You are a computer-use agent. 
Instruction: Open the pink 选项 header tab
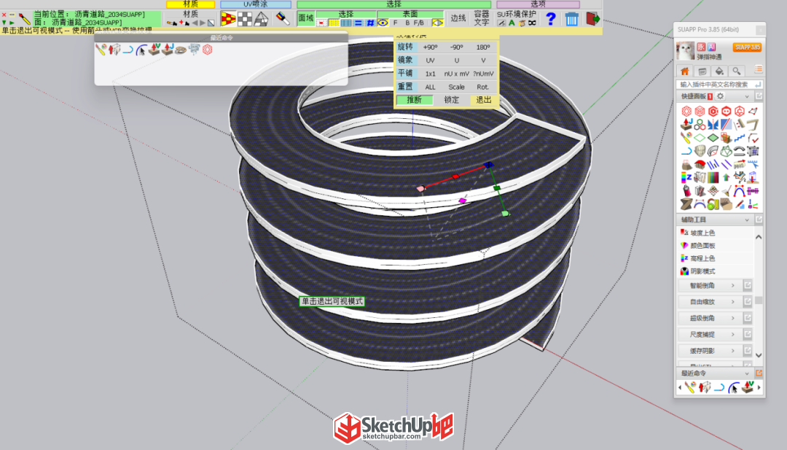point(538,4)
